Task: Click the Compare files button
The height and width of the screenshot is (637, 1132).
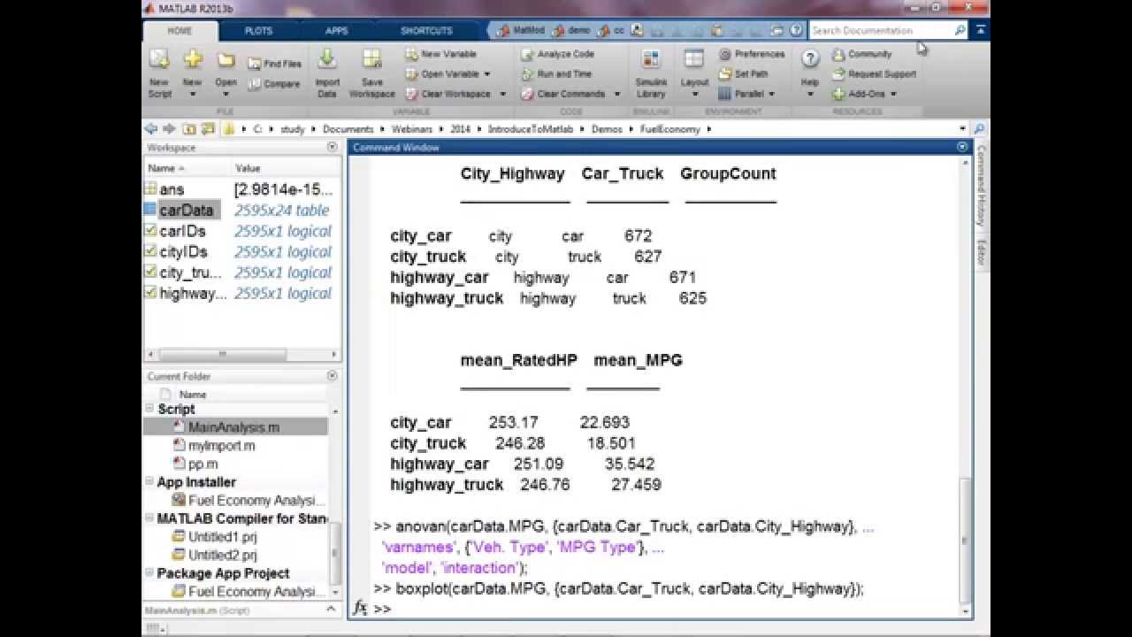Action: coord(273,84)
